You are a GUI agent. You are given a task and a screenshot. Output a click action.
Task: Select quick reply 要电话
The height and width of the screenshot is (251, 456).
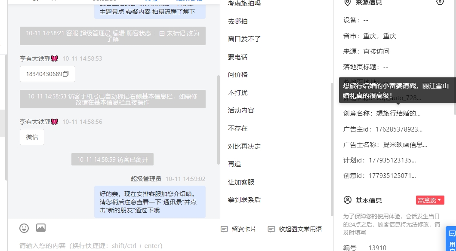[237, 57]
